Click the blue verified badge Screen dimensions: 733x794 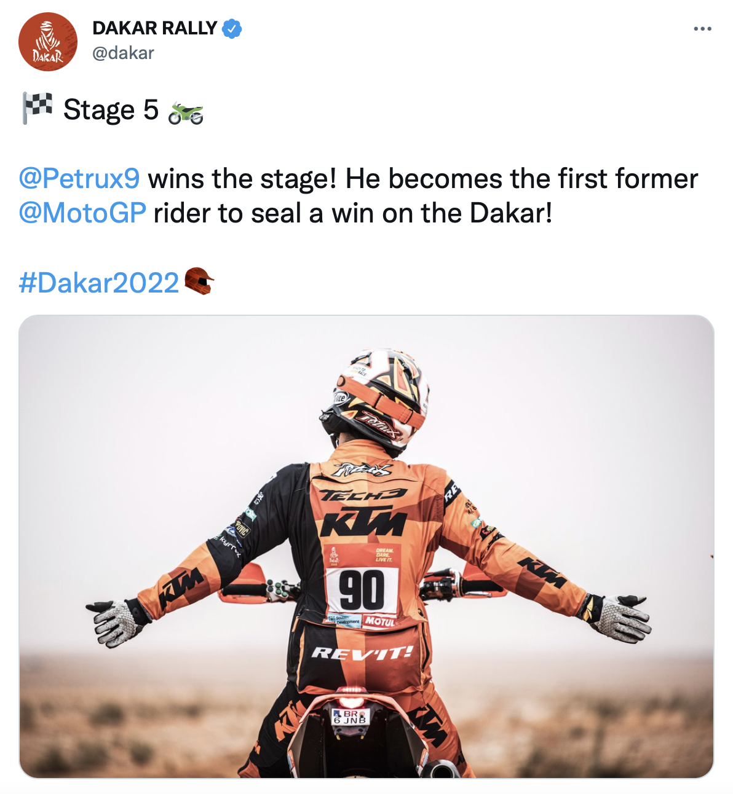[x=232, y=28]
